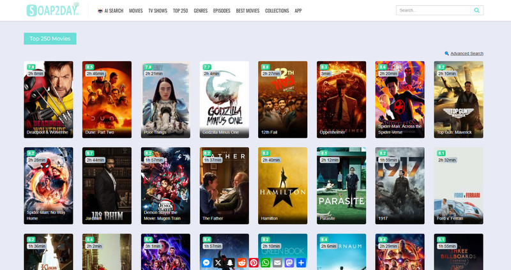
Task: Click '1917' movie title
Action: (x=383, y=218)
